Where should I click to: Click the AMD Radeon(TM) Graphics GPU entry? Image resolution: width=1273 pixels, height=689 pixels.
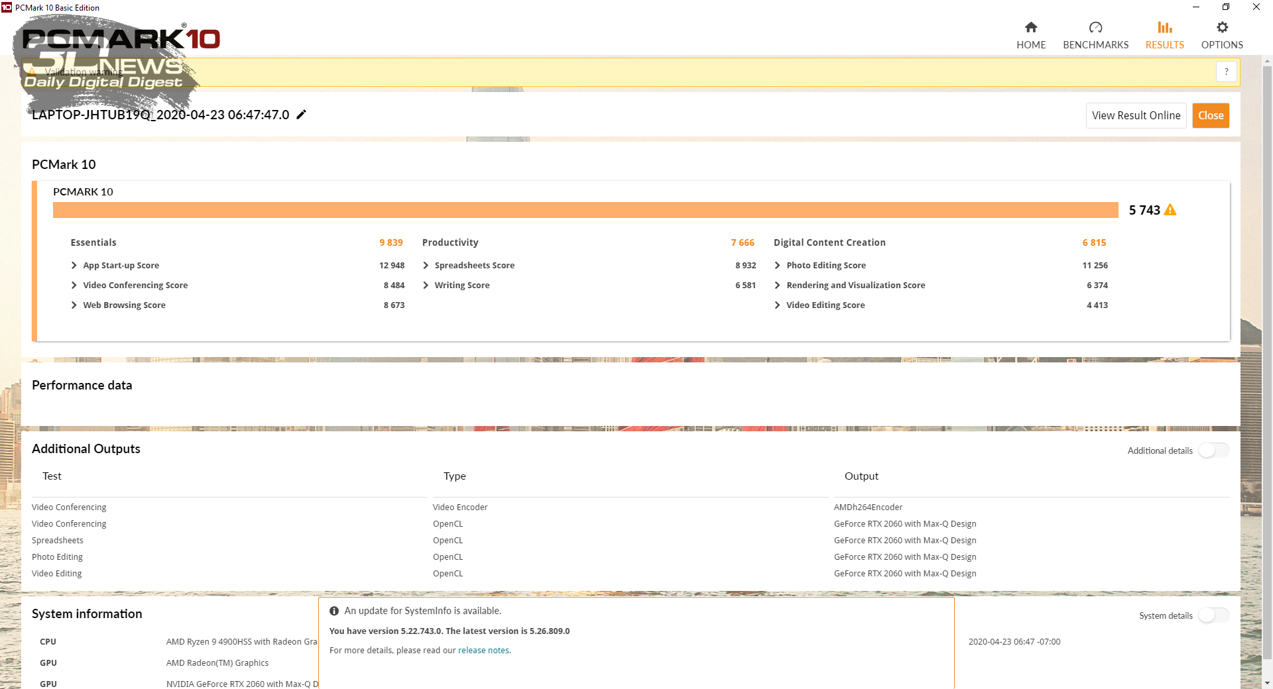click(217, 663)
